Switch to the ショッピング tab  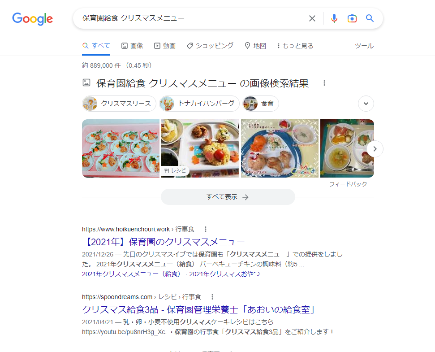210,46
